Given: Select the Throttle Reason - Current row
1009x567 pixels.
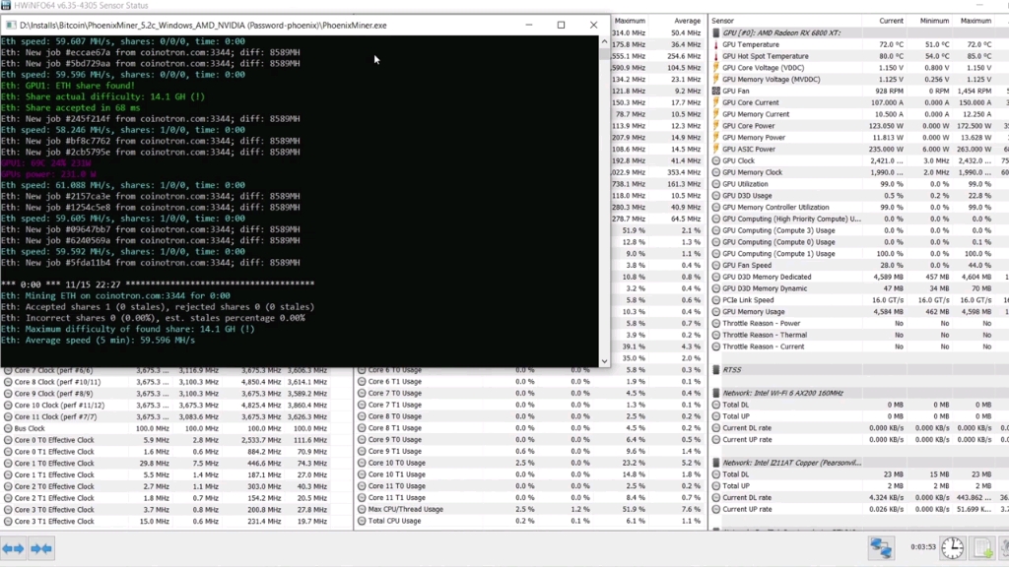Looking at the screenshot, I should click(x=859, y=346).
